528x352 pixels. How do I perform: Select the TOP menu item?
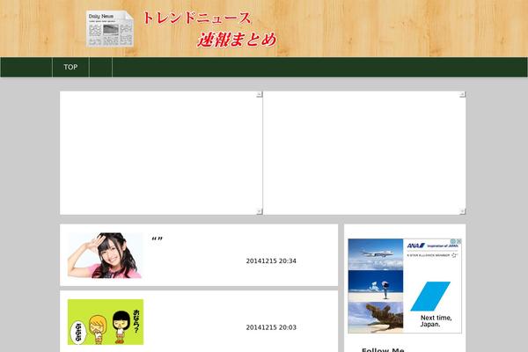pos(70,67)
